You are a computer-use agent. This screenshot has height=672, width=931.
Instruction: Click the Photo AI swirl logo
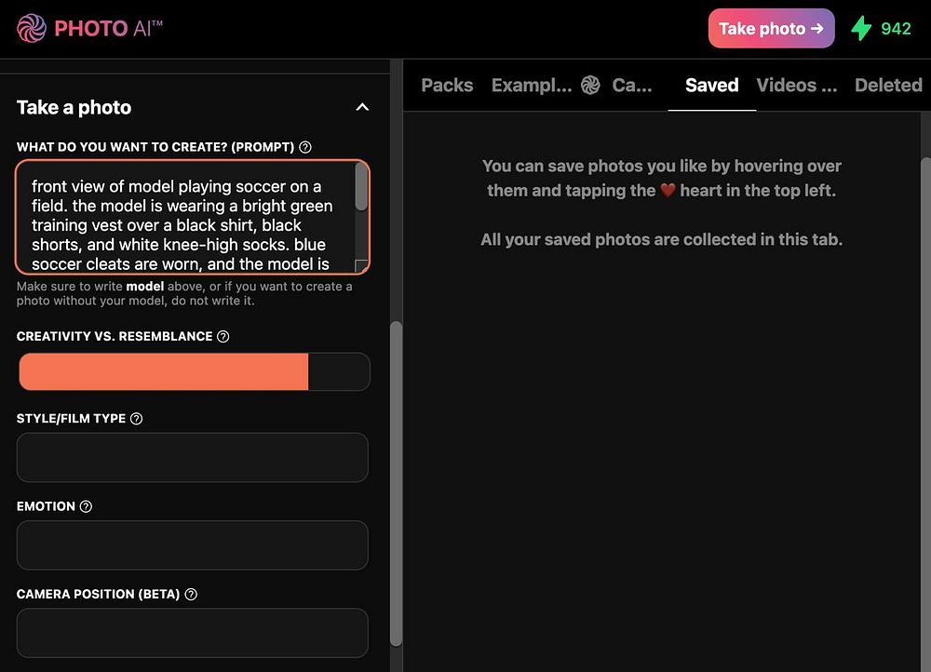[31, 28]
